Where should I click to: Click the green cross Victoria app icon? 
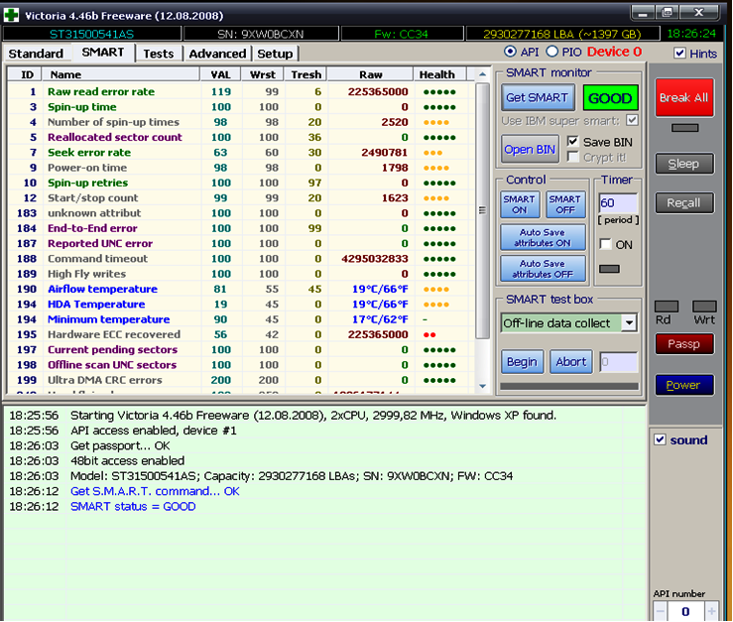point(11,15)
